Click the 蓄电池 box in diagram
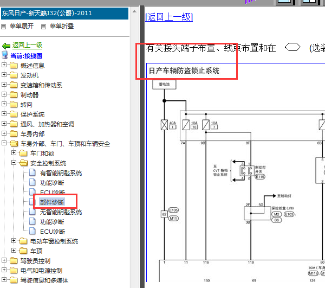 tap(164, 85)
